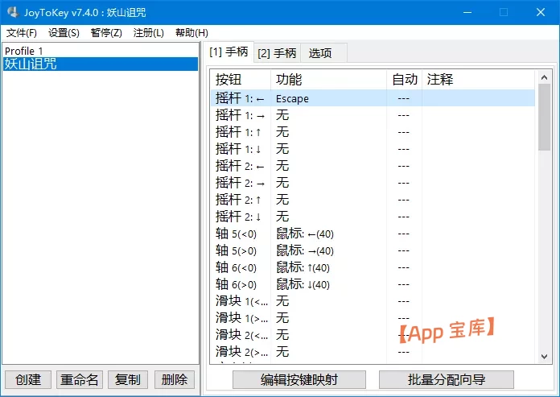Select the 摇杆 2: ↓ row
The height and width of the screenshot is (397, 560).
(x=373, y=217)
